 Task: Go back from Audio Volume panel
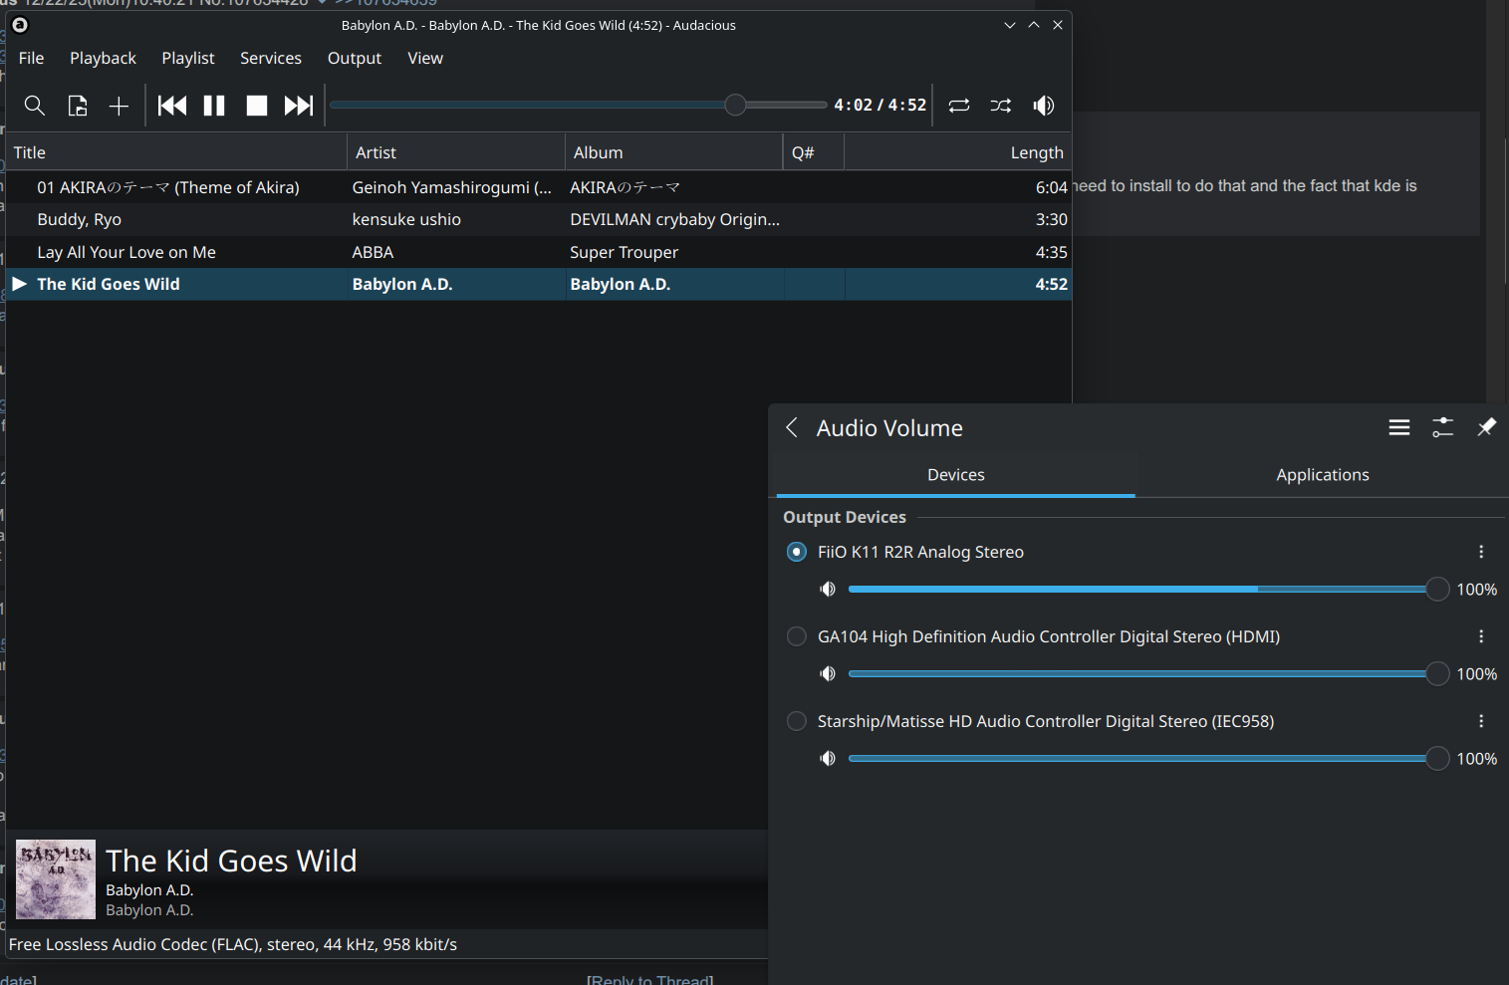pyautogui.click(x=792, y=427)
